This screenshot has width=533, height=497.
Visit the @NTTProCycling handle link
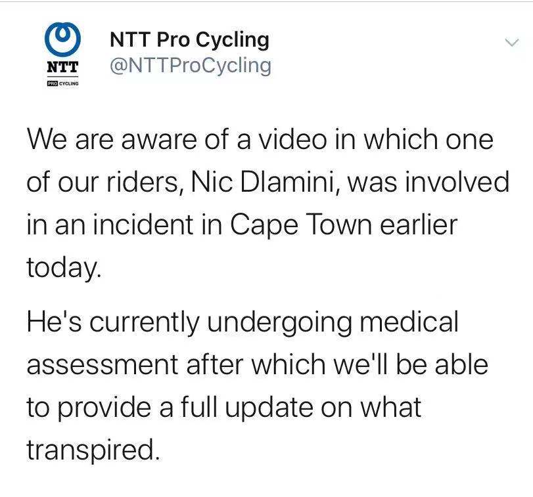point(191,66)
